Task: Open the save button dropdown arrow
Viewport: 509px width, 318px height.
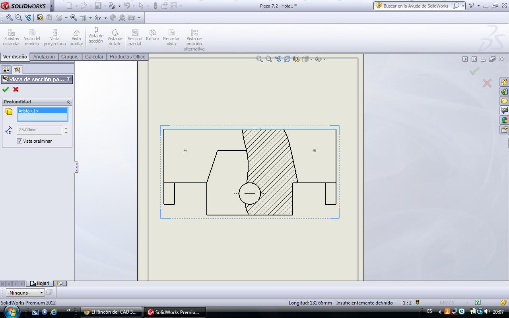Action: coord(105,6)
